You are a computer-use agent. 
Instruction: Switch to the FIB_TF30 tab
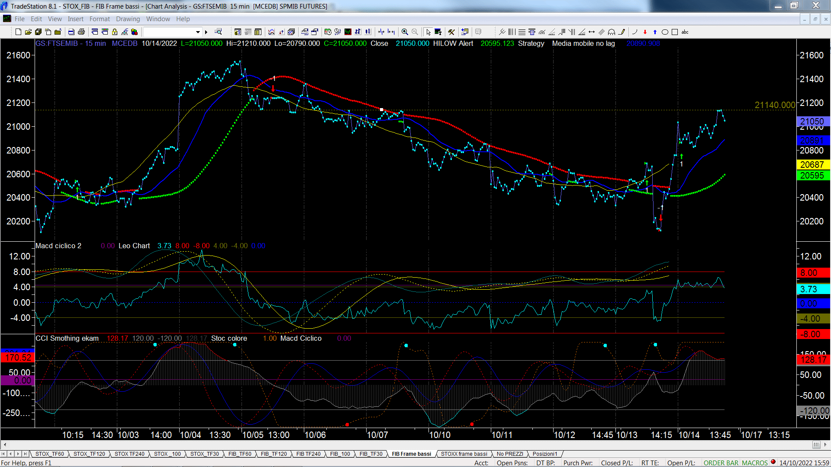pos(371,454)
